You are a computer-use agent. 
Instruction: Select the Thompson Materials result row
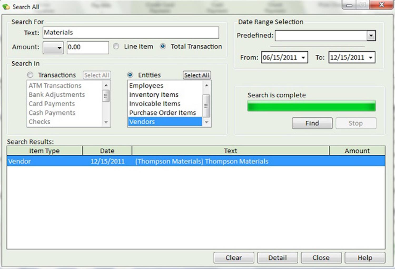[x=197, y=161]
